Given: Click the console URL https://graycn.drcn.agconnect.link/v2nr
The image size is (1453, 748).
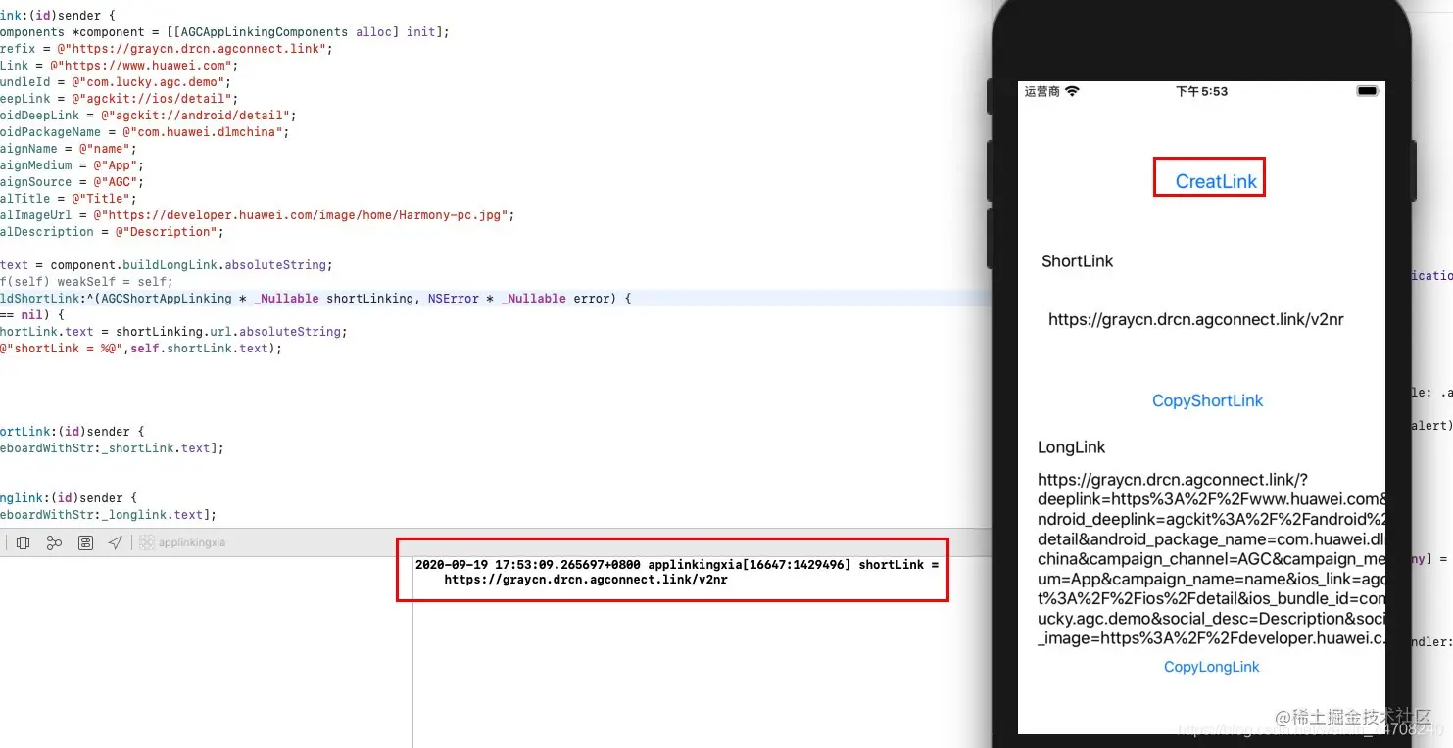Looking at the screenshot, I should pyautogui.click(x=586, y=580).
